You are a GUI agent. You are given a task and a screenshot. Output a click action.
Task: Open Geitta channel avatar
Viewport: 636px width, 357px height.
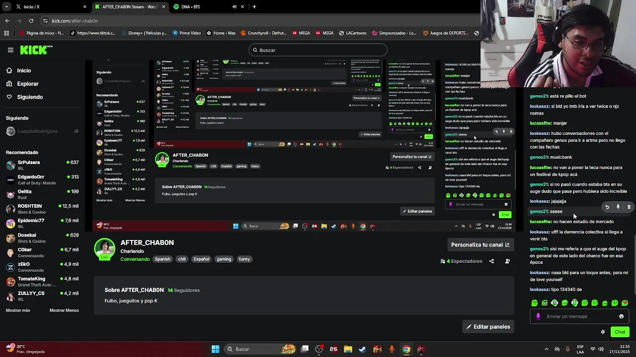10,194
